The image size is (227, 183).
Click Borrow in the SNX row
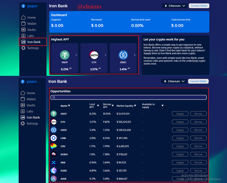tap(198, 162)
